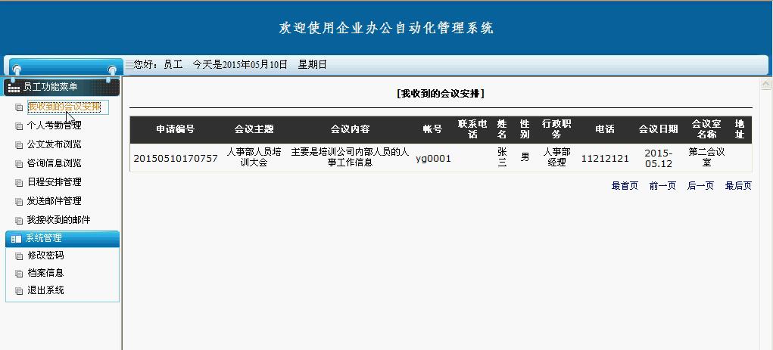Collapse the 系统管理 section header

62,238
